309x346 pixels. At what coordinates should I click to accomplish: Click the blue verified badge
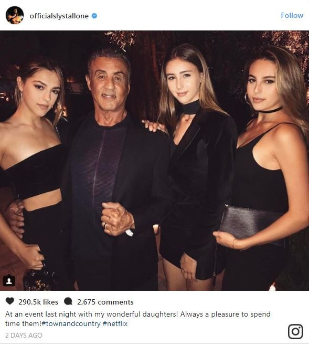pos(94,16)
